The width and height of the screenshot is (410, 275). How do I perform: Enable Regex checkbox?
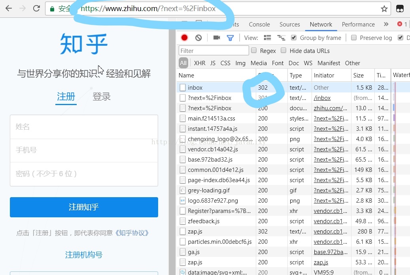coord(254,50)
